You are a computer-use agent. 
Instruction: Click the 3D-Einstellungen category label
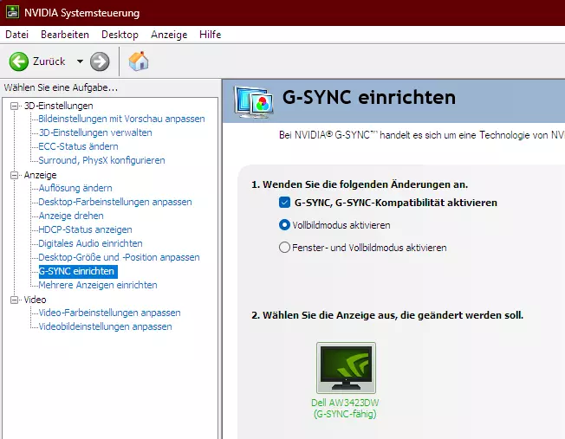click(58, 106)
